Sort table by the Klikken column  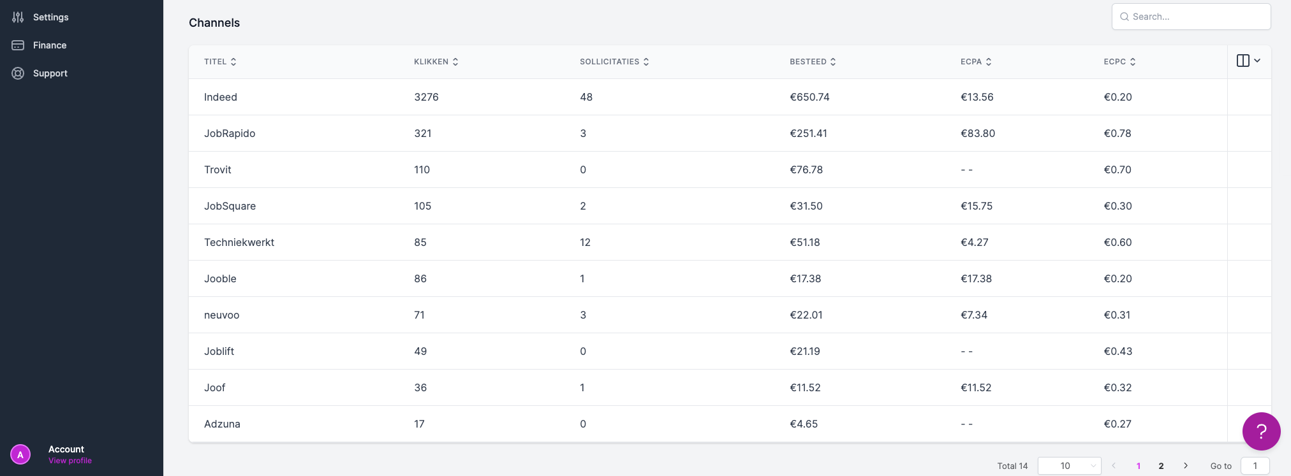coord(436,62)
